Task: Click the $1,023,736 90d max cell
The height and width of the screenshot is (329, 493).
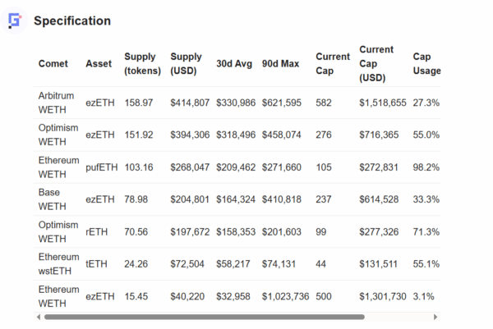Action: point(285,296)
